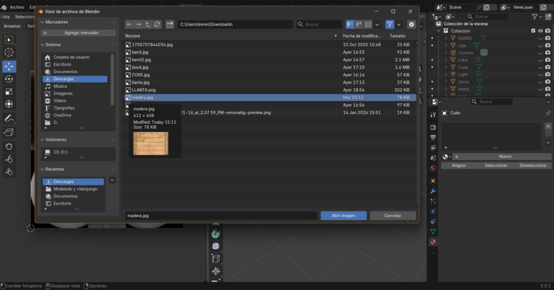This screenshot has width=554, height=290.
Task: Open OS (C:) volume
Action: (61, 152)
